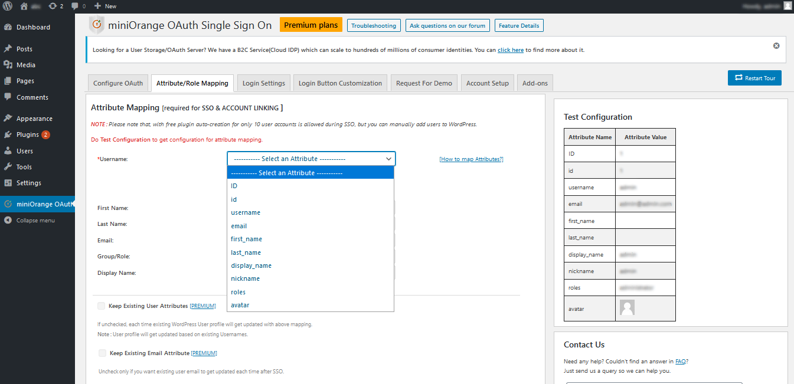Click the comments bubble in the admin bar
Image resolution: width=794 pixels, height=384 pixels.
tap(76, 6)
